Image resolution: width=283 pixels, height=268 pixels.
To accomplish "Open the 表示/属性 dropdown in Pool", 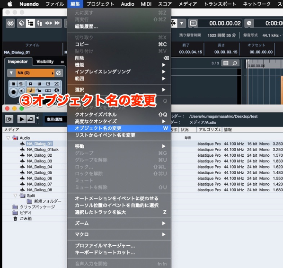I will click(x=55, y=119).
